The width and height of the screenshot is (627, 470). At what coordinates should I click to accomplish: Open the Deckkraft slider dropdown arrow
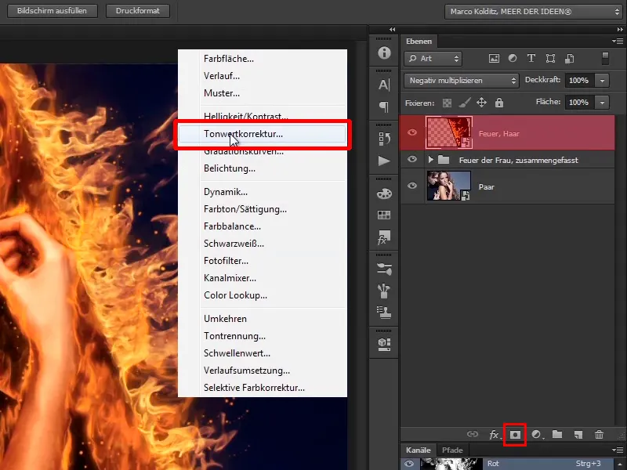(x=602, y=81)
